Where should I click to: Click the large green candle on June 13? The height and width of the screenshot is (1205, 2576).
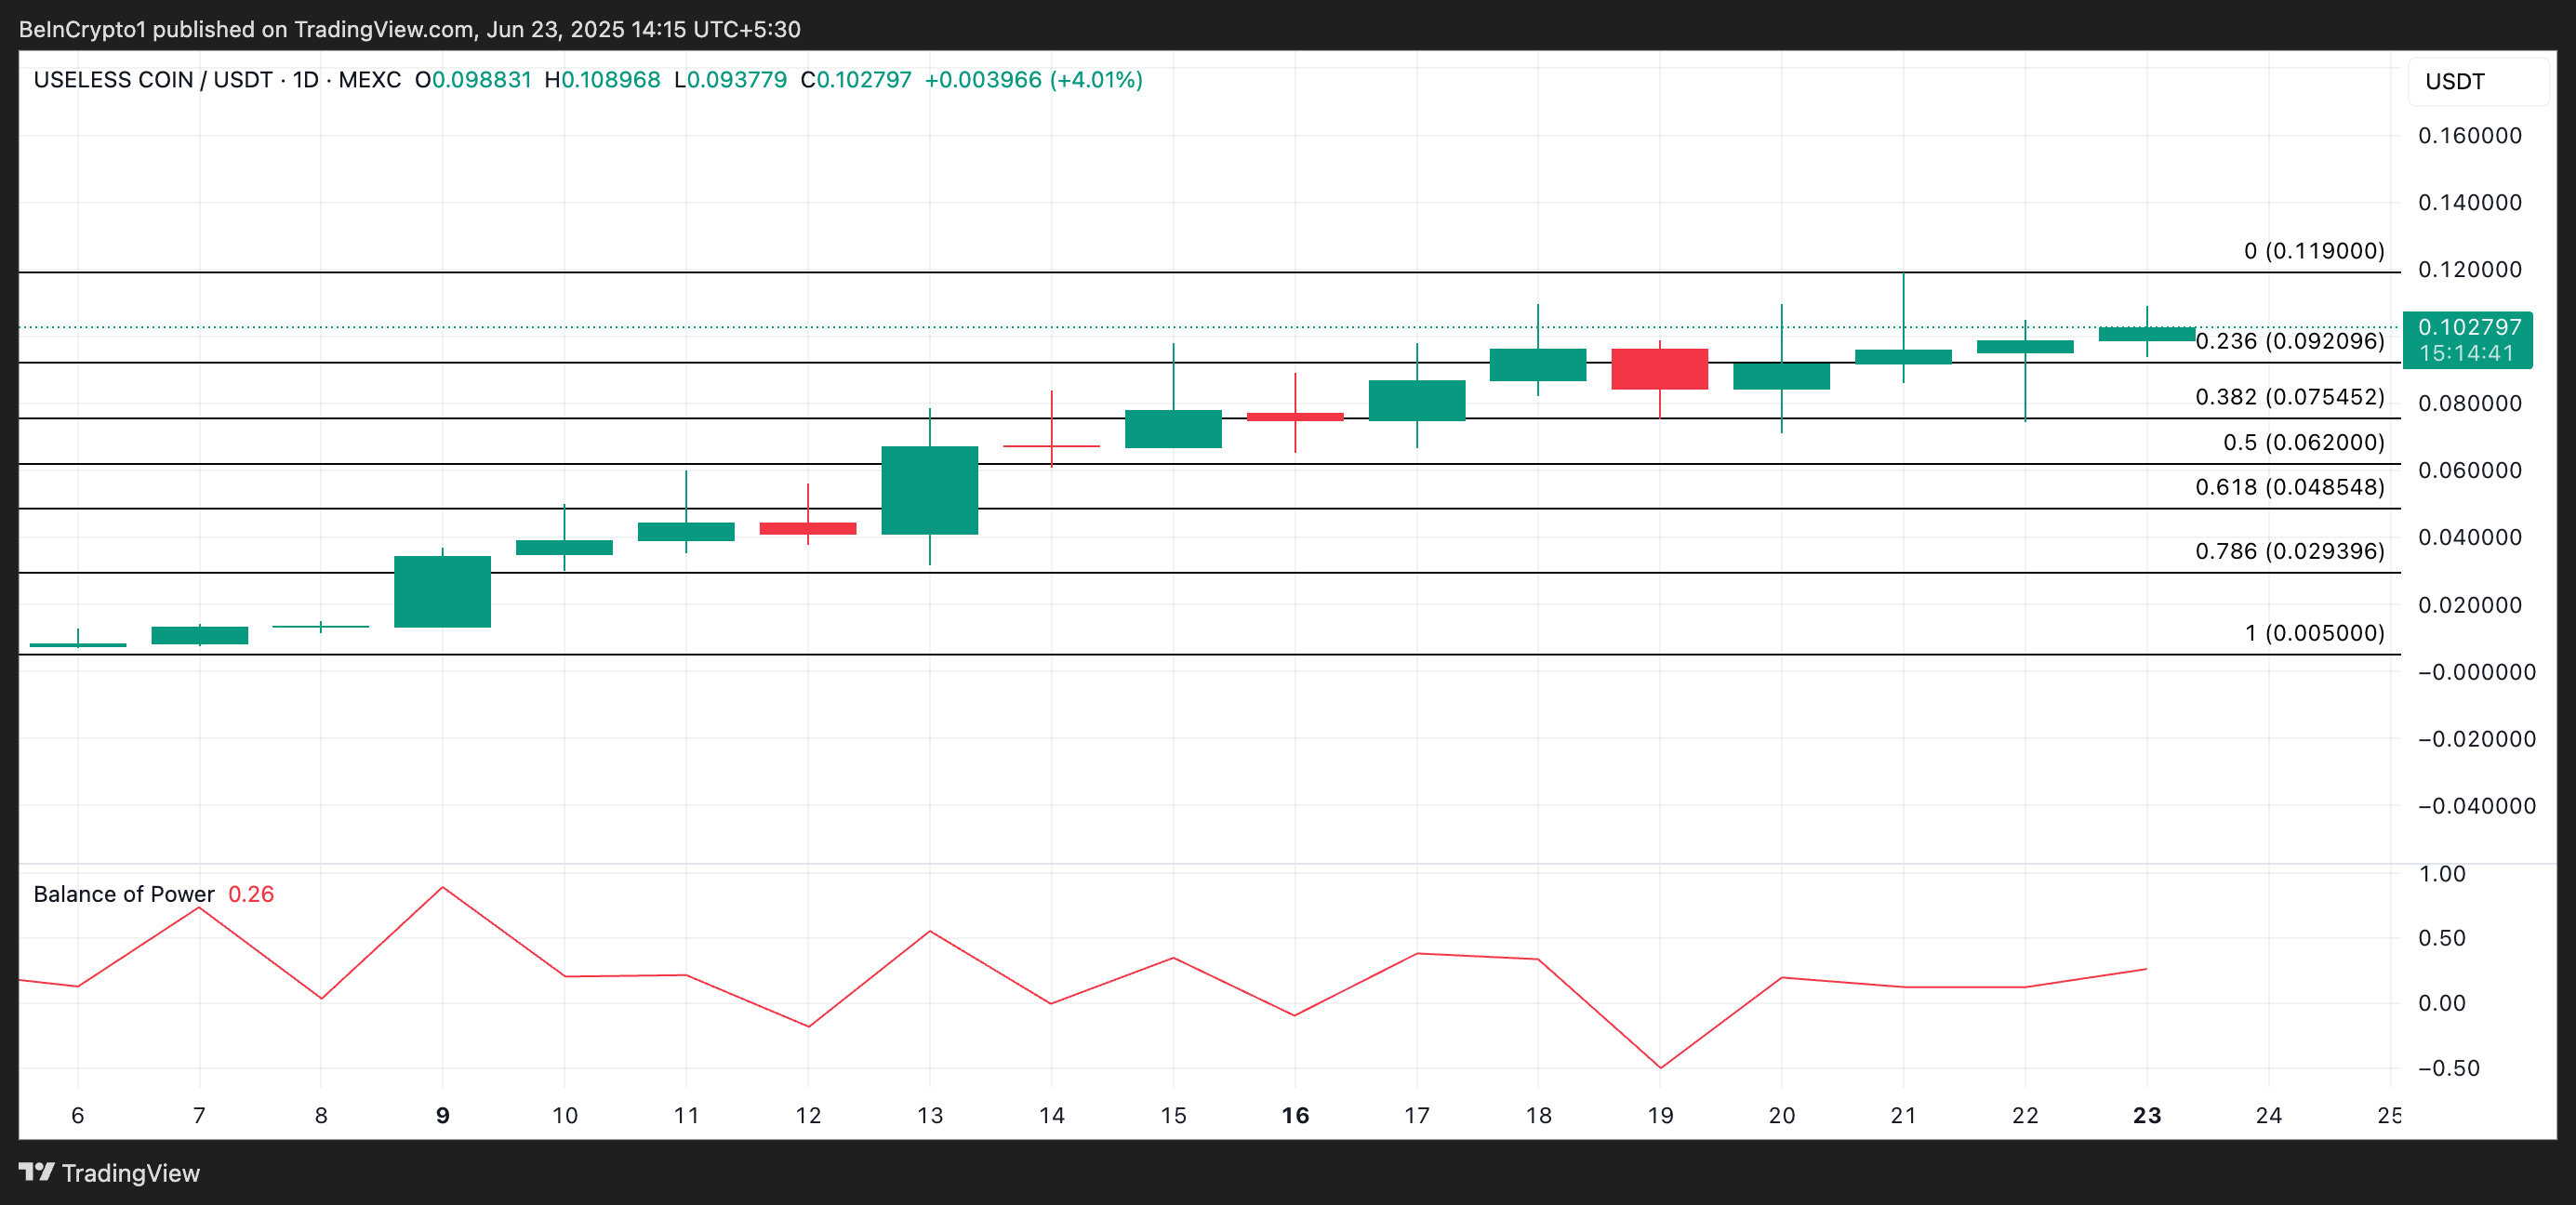click(929, 490)
